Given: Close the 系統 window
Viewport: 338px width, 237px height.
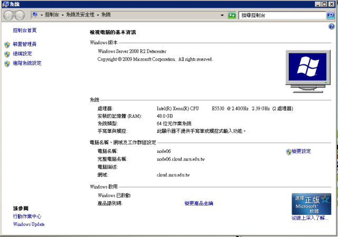Looking at the screenshot, I should 331,4.
